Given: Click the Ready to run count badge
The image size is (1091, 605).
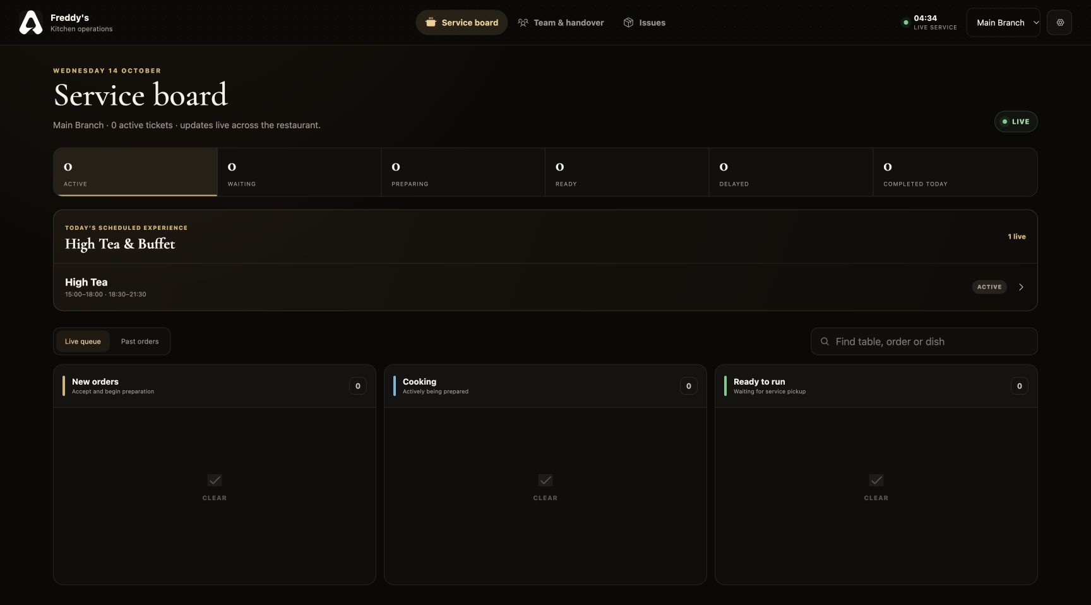Looking at the screenshot, I should pyautogui.click(x=1020, y=386).
